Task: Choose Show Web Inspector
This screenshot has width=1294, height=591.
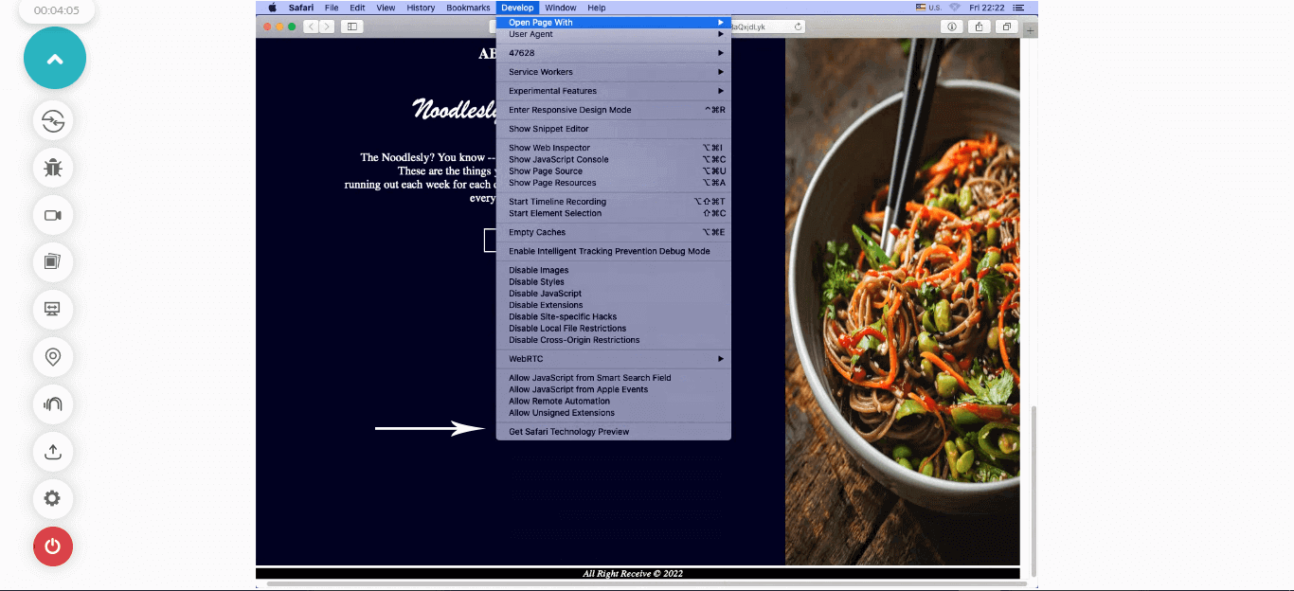Action: [614, 148]
